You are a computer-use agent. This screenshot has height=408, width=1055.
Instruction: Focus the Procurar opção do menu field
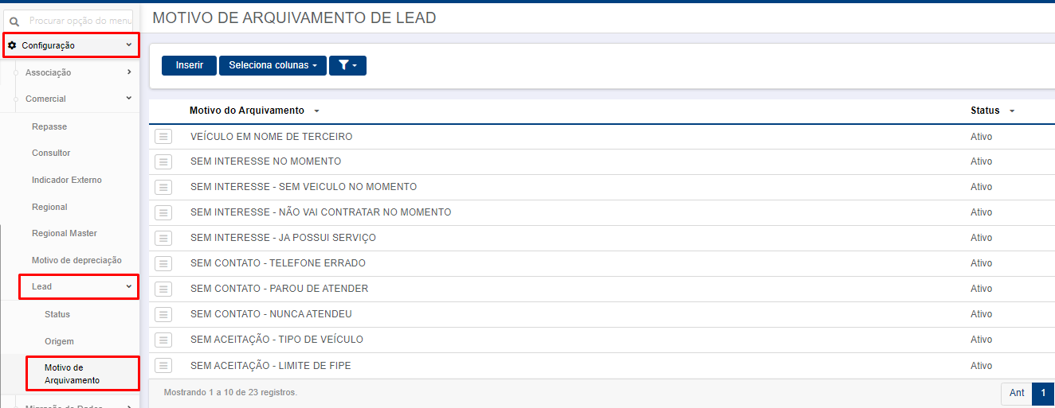pyautogui.click(x=77, y=21)
